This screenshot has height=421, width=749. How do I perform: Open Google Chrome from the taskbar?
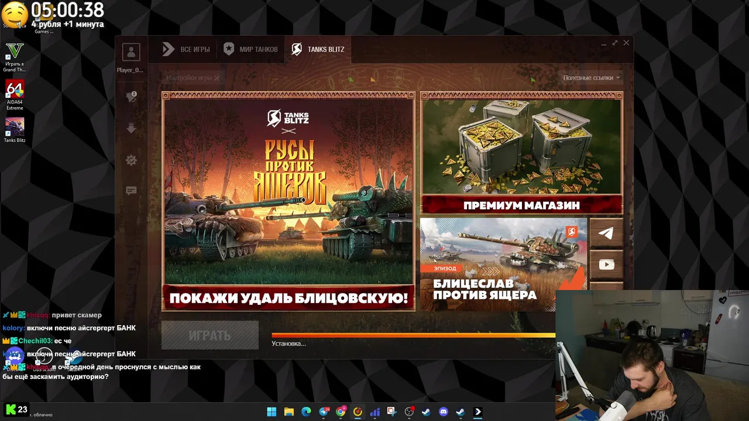coord(341,412)
